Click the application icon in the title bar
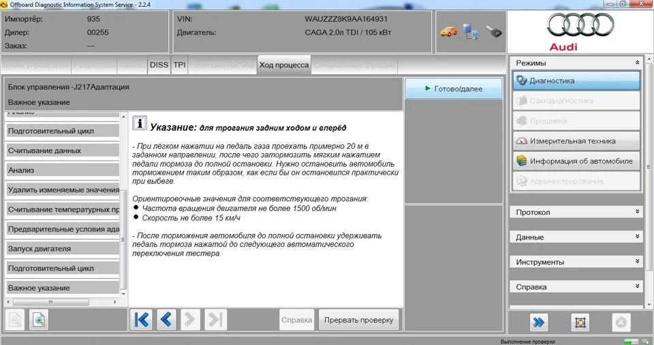The width and height of the screenshot is (654, 345). click(x=4, y=5)
